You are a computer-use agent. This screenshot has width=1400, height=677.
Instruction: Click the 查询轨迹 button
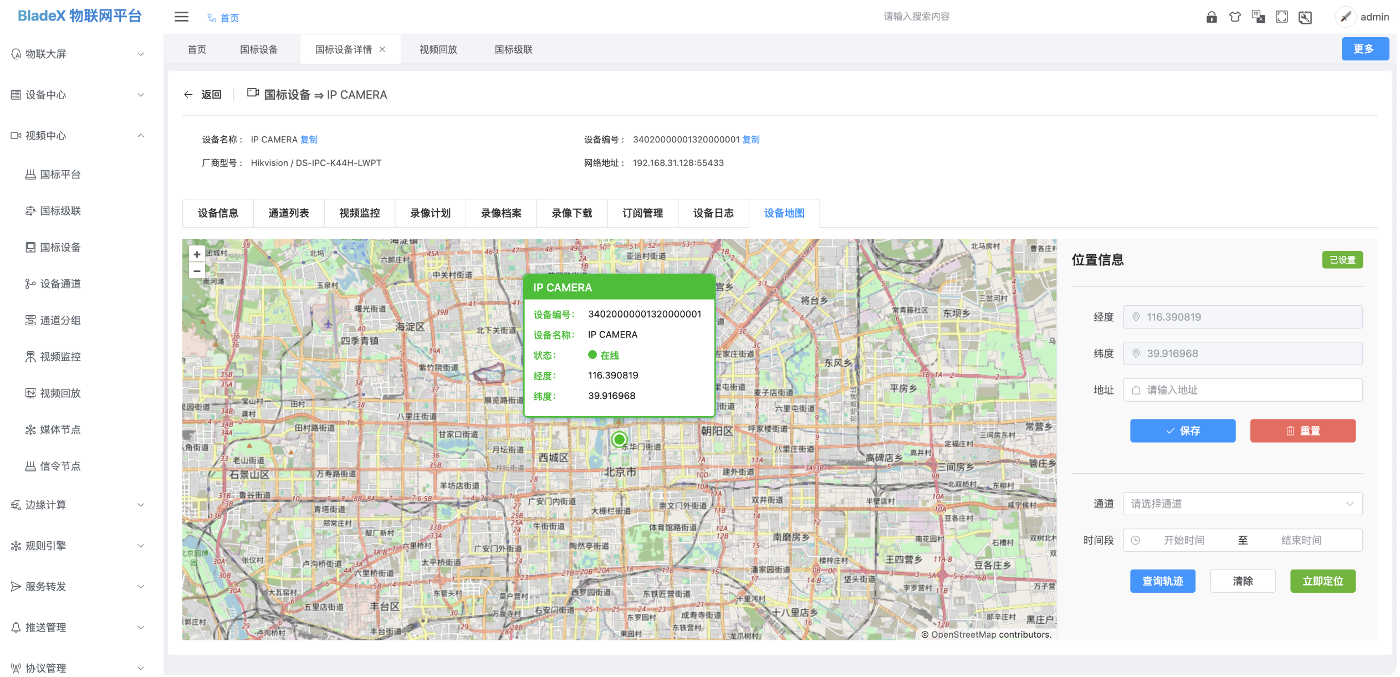[1162, 581]
